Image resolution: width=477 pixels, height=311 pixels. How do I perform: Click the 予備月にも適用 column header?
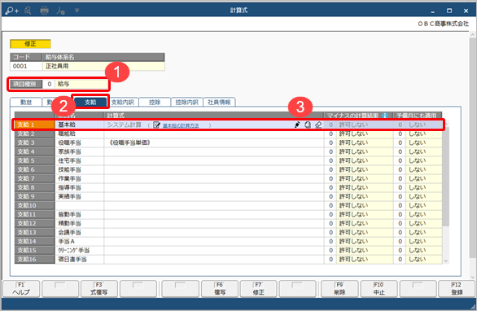(418, 116)
